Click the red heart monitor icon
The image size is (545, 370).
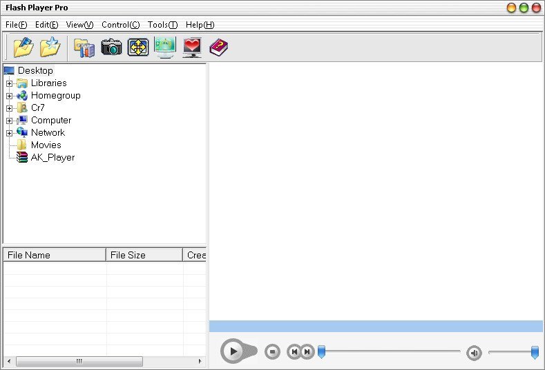(x=192, y=48)
